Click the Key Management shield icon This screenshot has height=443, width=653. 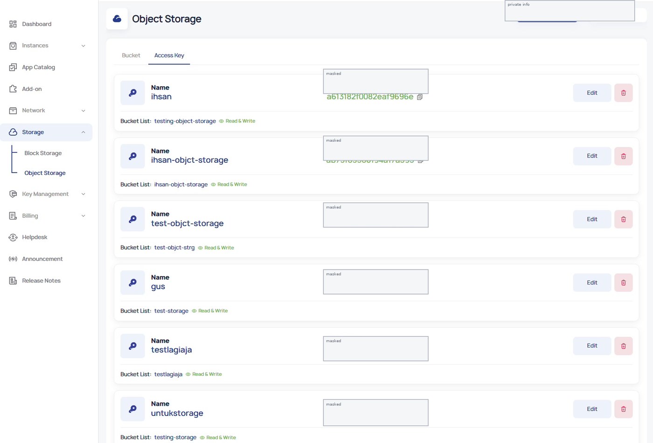coord(13,194)
